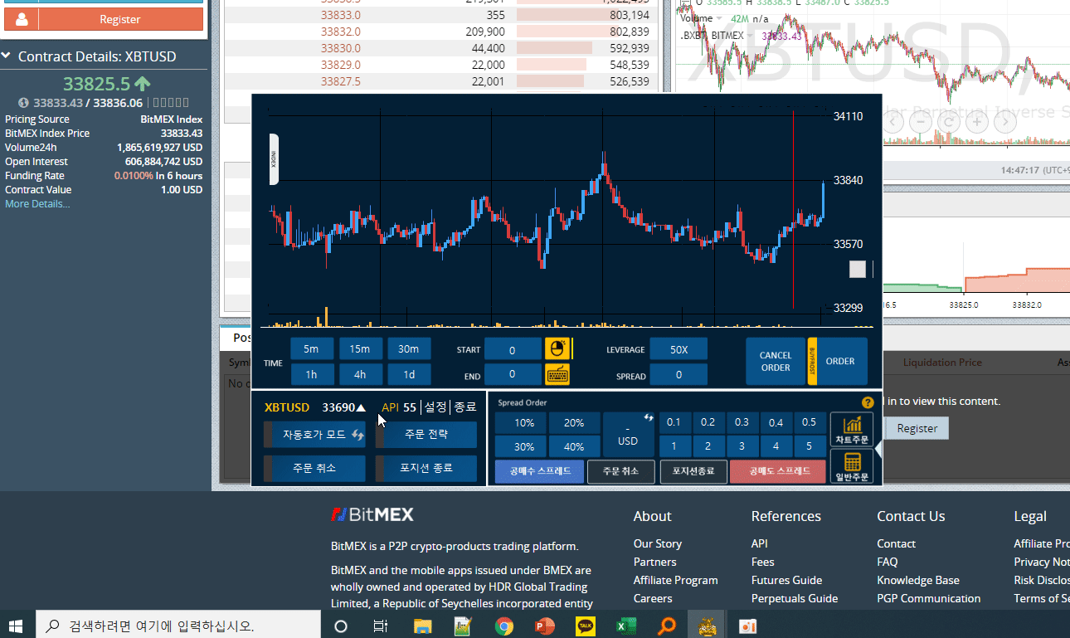Click the user avatar icon beside Register
The width and height of the screenshot is (1070, 638).
pyautogui.click(x=22, y=19)
